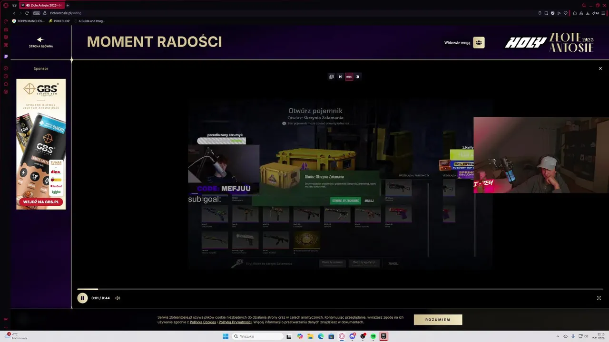Click the gold viewers group icon button
This screenshot has width=609, height=342.
[479, 42]
